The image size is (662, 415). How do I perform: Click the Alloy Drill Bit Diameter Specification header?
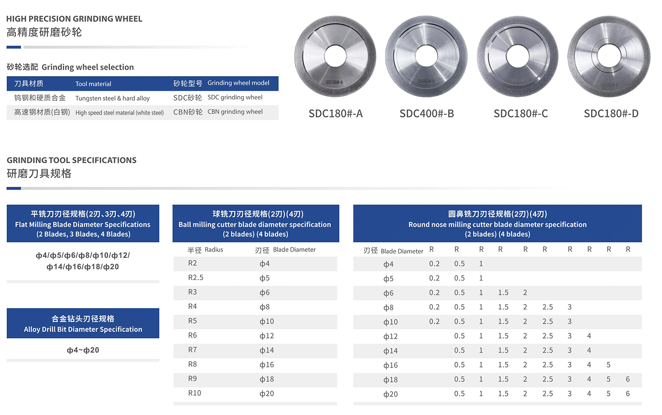click(x=82, y=323)
